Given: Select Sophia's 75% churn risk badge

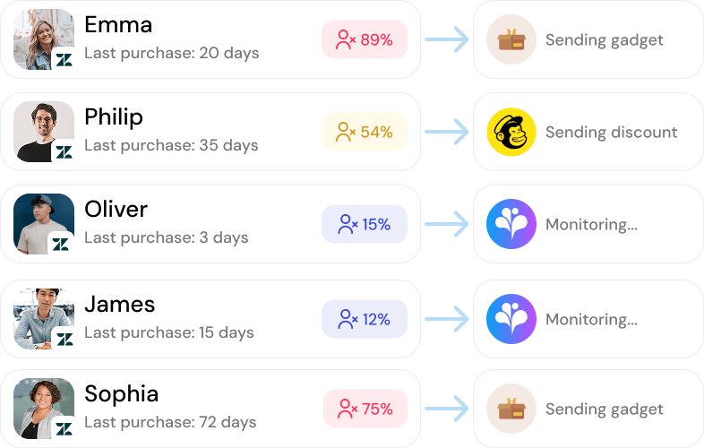Looking at the screenshot, I should (x=365, y=409).
